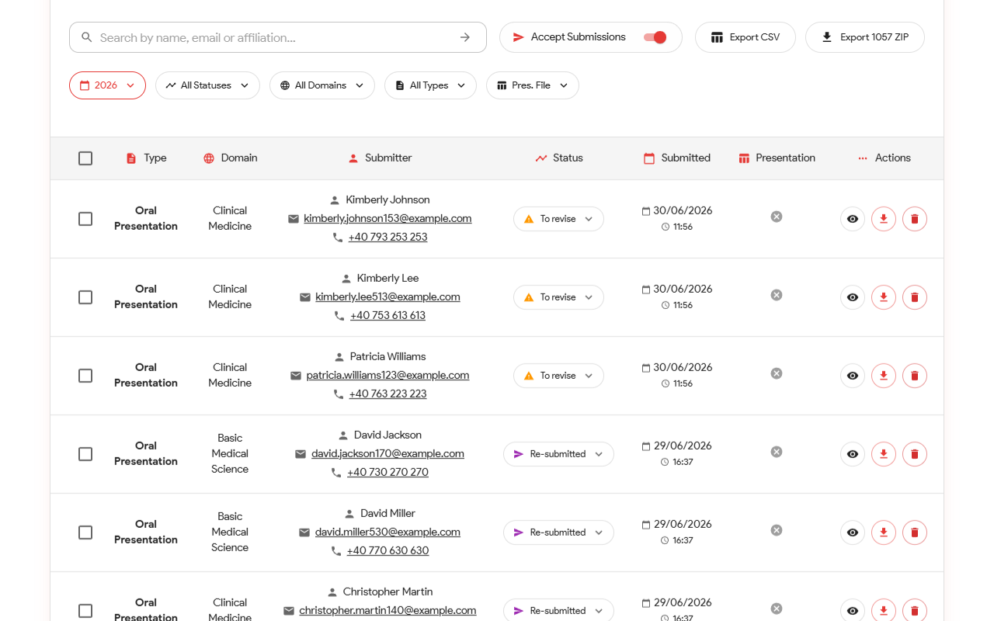The width and height of the screenshot is (994, 621).
Task: View Kimberly Johnson's submission via the eye icon
Action: (x=853, y=219)
